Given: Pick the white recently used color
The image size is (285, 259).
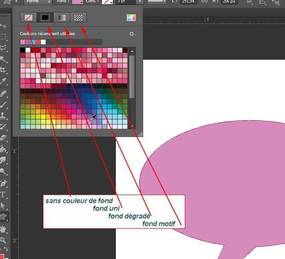Looking at the screenshot, I should [43, 42].
